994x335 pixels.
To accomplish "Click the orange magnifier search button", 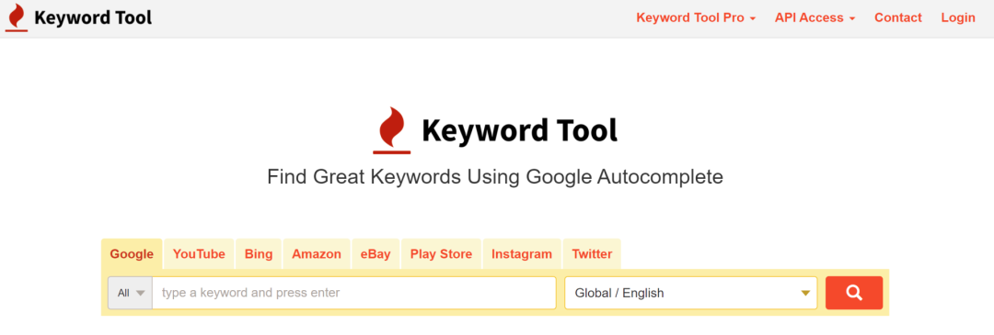I will pos(854,293).
